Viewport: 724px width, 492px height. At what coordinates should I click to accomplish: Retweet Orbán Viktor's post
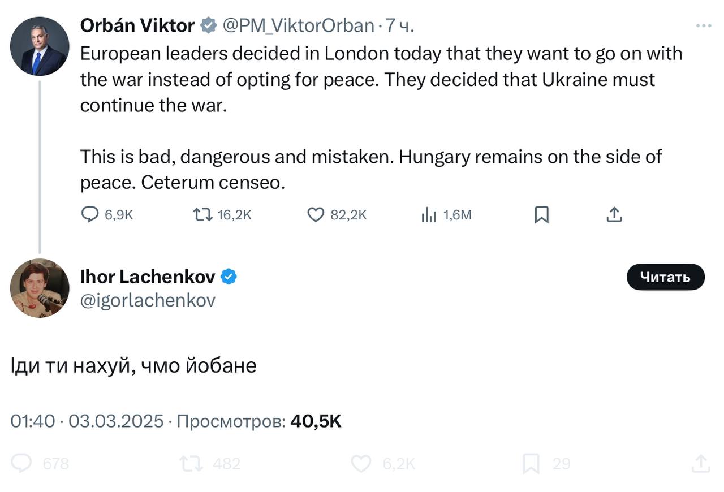click(x=202, y=214)
